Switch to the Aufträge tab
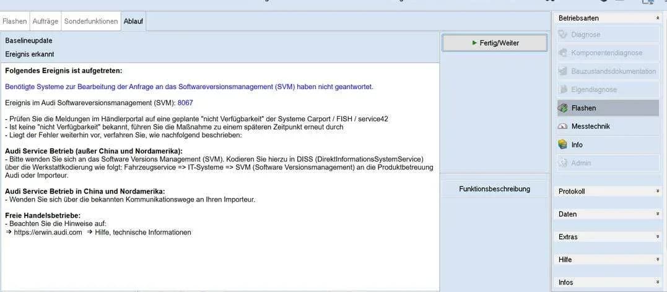The height and width of the screenshot is (292, 667). coord(45,21)
